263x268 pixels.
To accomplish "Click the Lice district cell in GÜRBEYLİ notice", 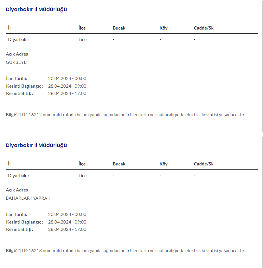I will point(82,40).
